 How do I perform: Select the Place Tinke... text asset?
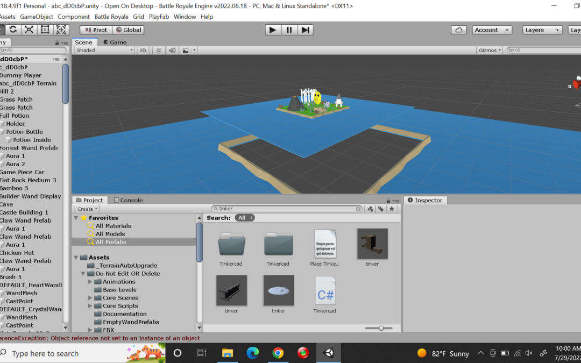coord(324,248)
